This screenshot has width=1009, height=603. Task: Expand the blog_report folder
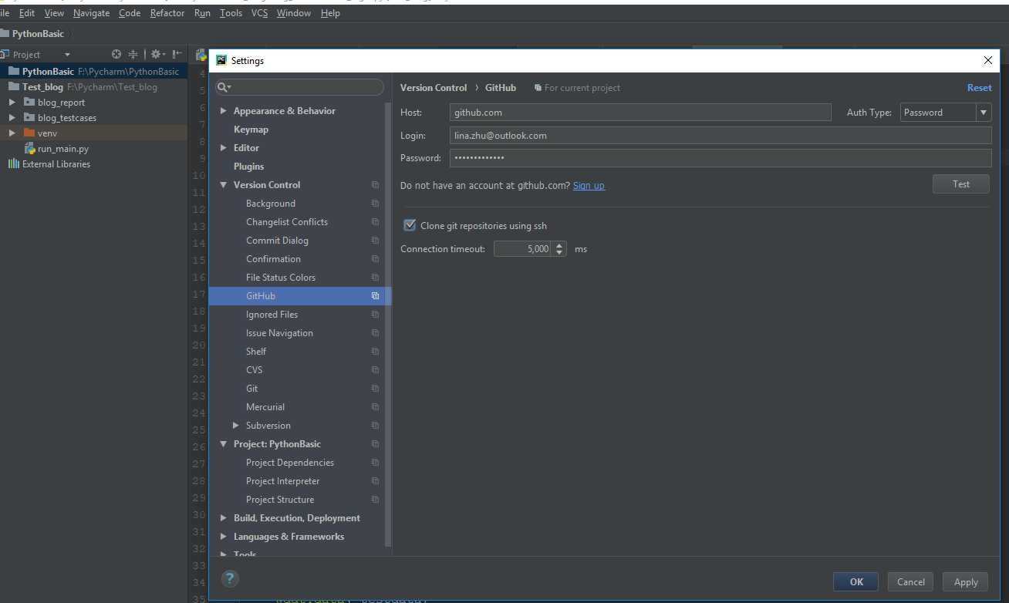point(12,102)
